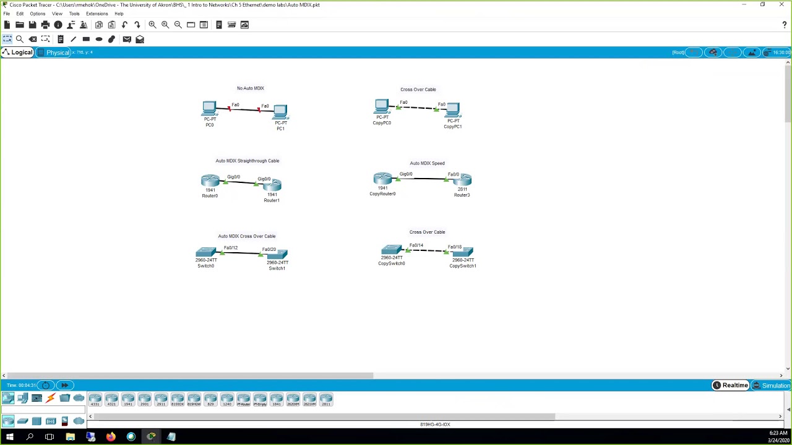792x445 pixels.
Task: Select the Connections lightning category
Action: click(x=51, y=399)
